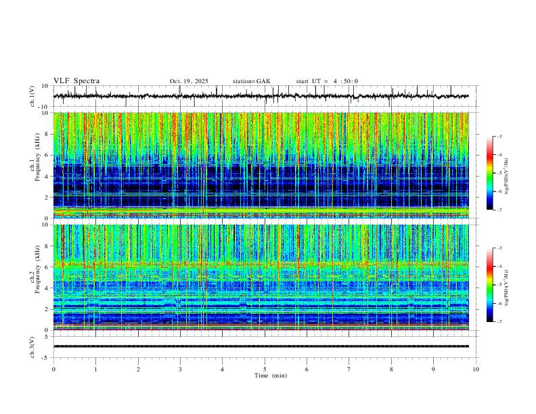Click the "2" kHz tick on ch.2 spectrogram
This screenshot has height=414, width=536.
pyautogui.click(x=47, y=309)
